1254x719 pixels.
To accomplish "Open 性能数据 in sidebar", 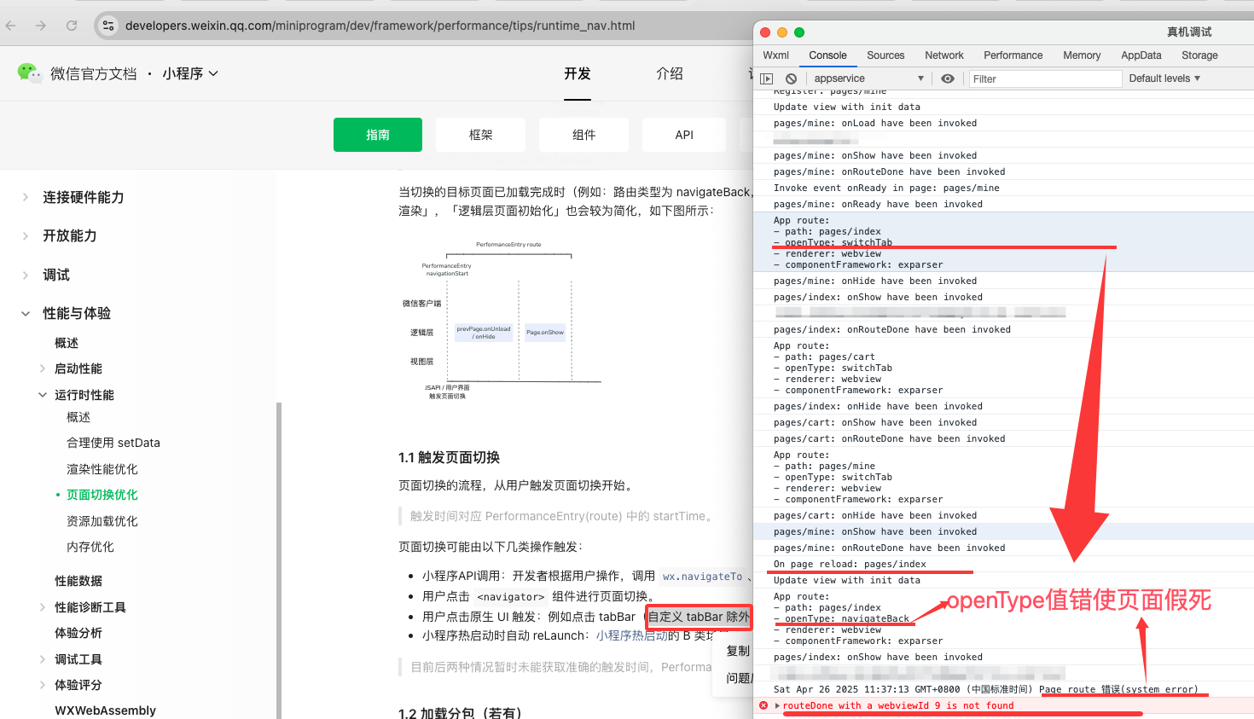I will pos(78,581).
